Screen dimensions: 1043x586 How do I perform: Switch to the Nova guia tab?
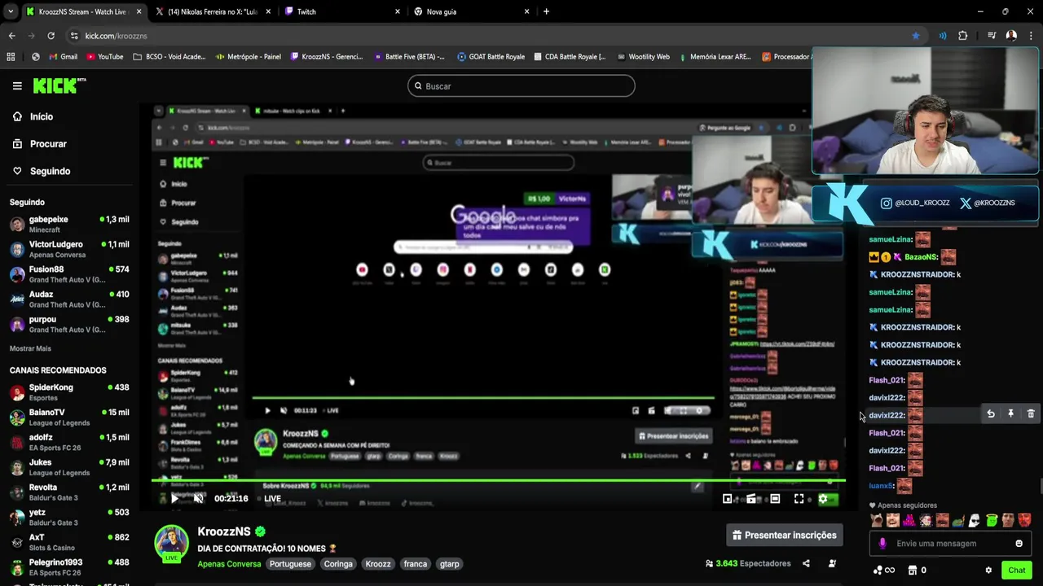point(471,11)
